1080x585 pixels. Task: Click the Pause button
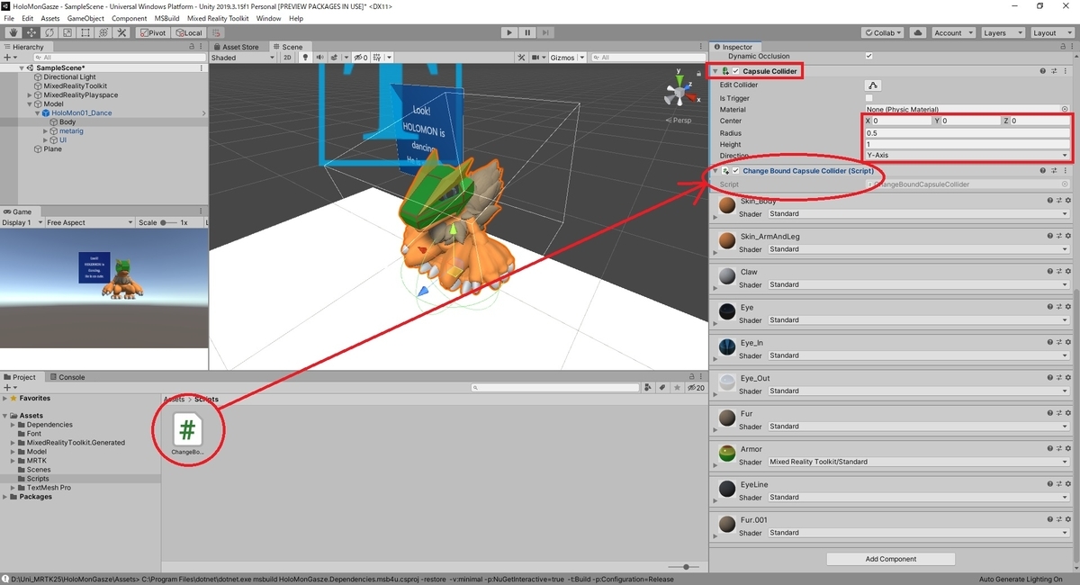528,32
